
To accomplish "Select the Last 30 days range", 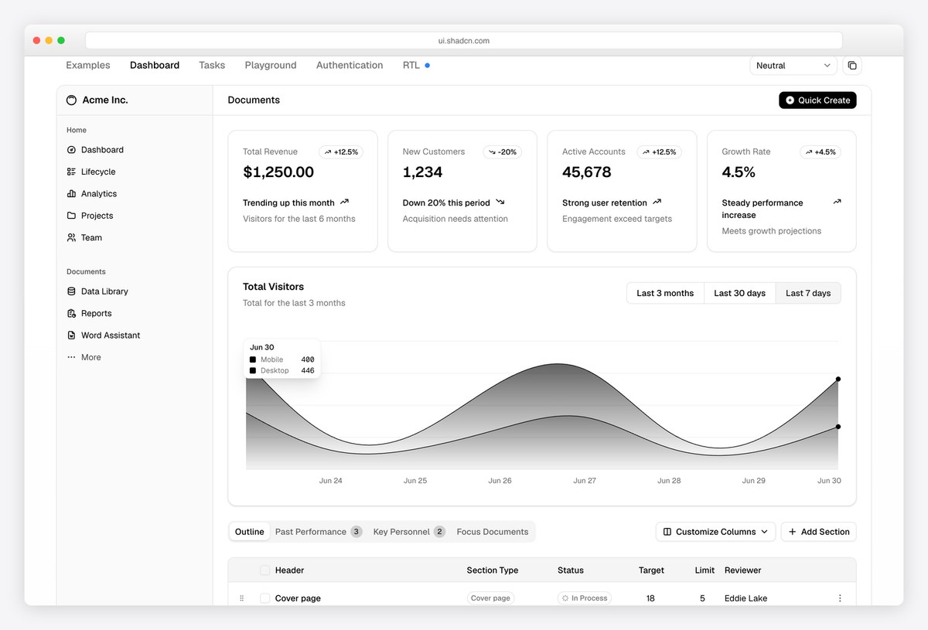I will coord(739,293).
